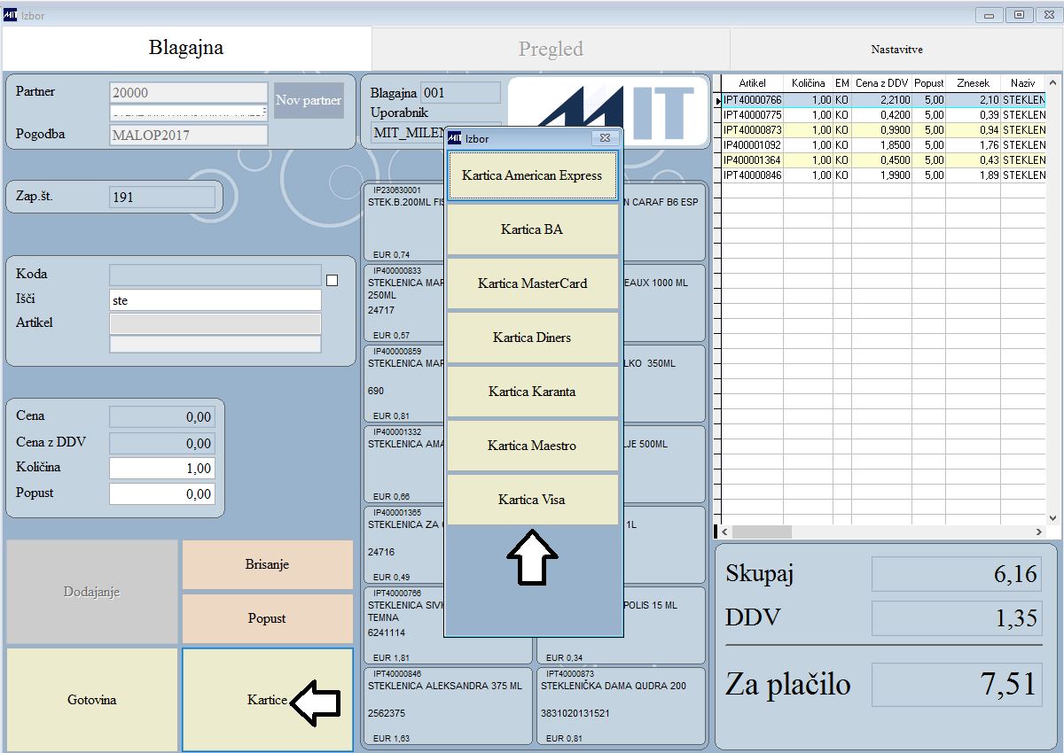Click table's vertical scrollbar down arrow
Image resolution: width=1064 pixels, height=753 pixels.
click(x=1053, y=518)
